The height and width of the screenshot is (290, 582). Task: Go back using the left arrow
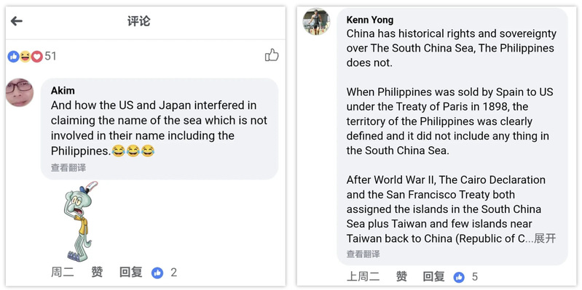pos(17,21)
